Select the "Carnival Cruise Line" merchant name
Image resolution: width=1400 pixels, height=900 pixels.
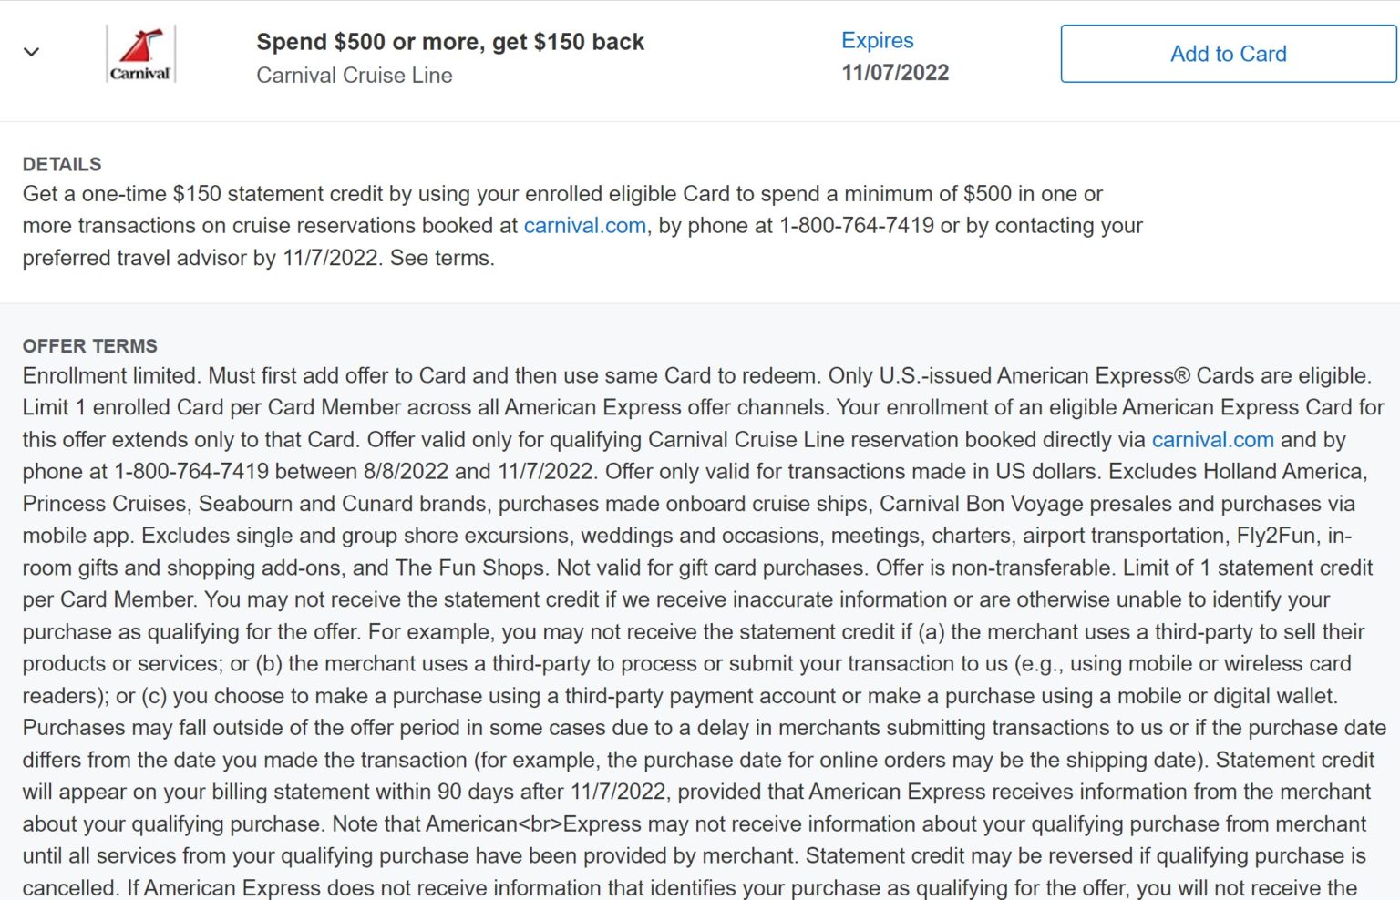(354, 75)
